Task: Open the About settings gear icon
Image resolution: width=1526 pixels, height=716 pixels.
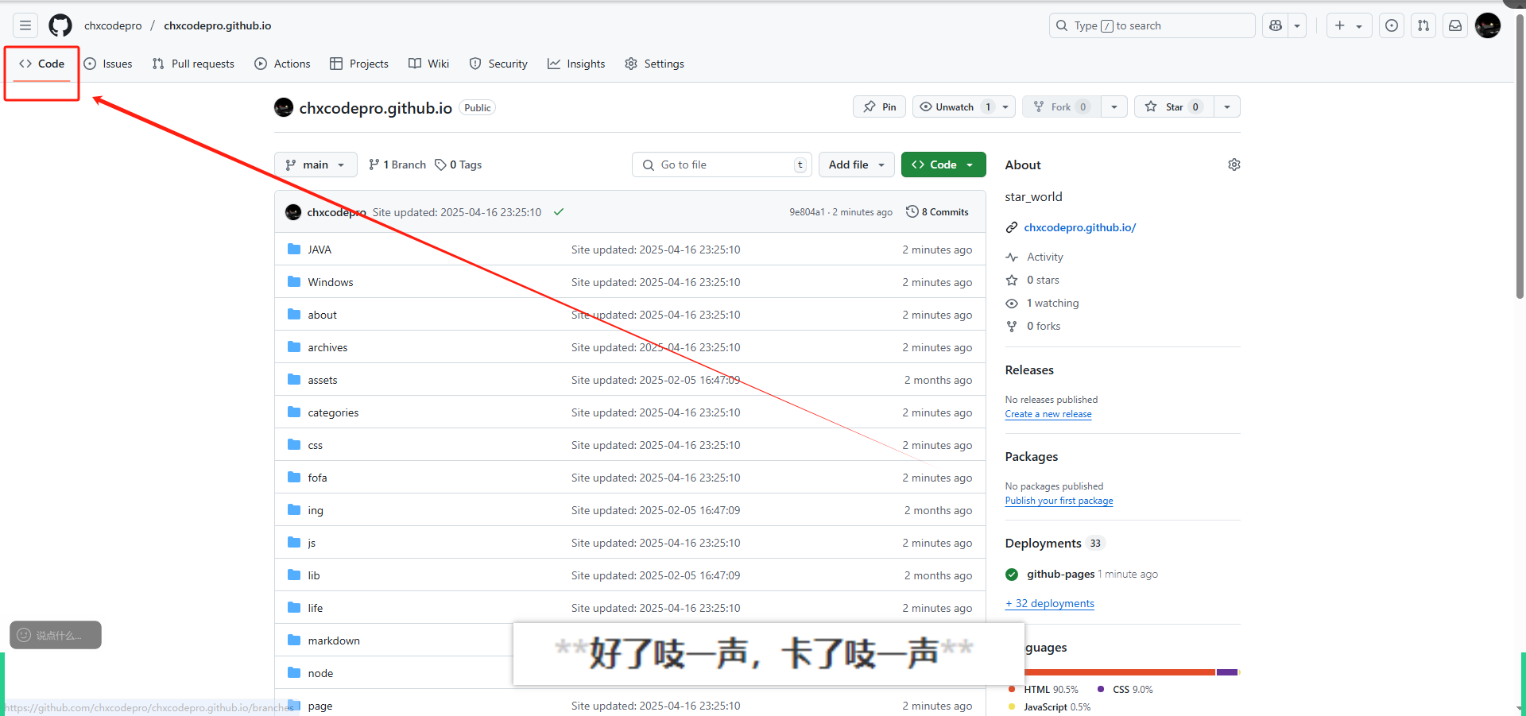Action: click(x=1234, y=164)
